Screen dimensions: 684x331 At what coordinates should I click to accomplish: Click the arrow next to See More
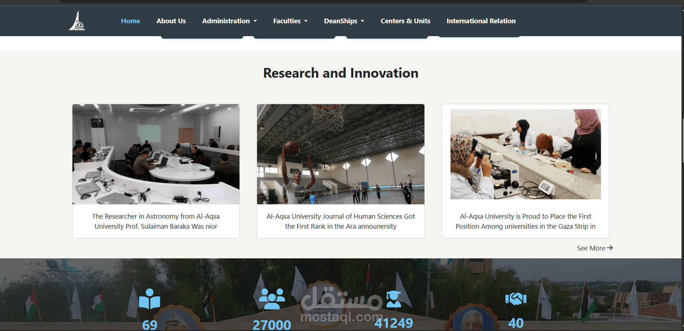(610, 248)
